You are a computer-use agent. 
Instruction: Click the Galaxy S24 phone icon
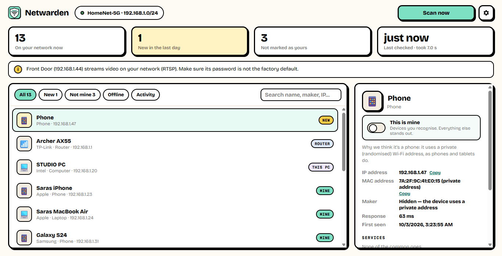[24, 238]
